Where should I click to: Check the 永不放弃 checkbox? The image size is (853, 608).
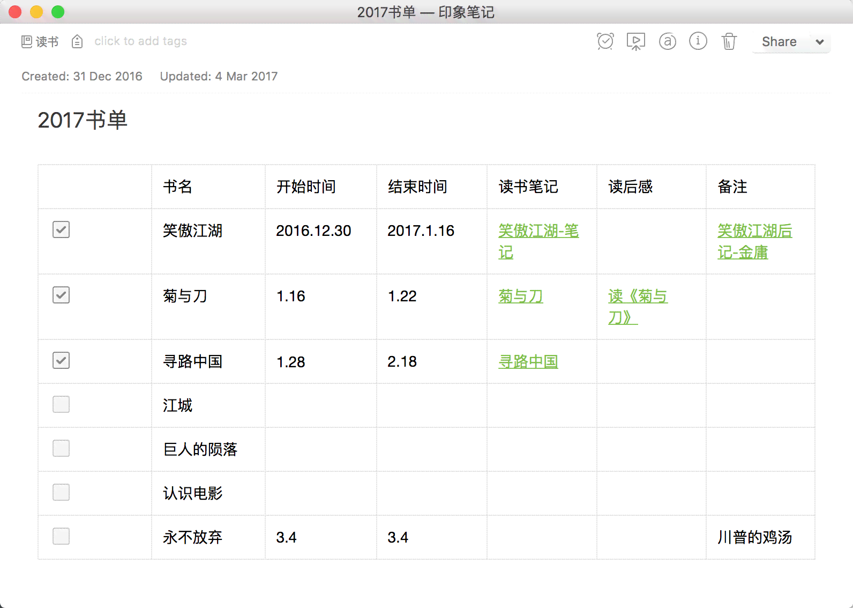61,536
